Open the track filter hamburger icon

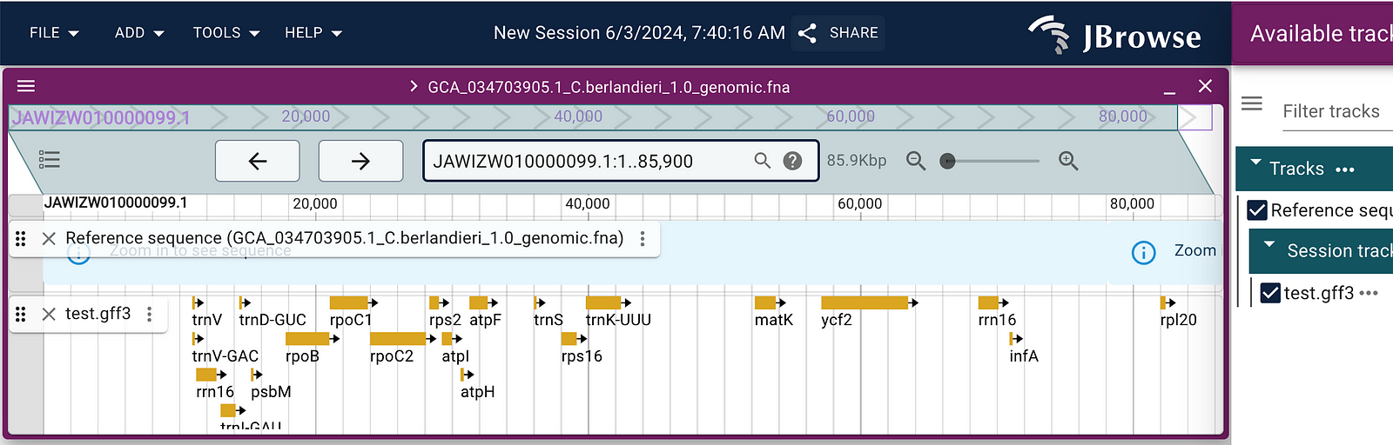tap(1252, 104)
